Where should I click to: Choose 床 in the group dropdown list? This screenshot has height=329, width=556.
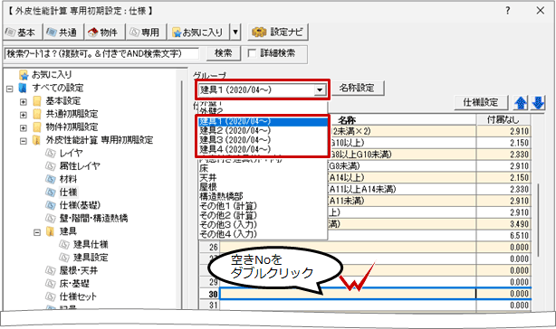click(x=263, y=168)
